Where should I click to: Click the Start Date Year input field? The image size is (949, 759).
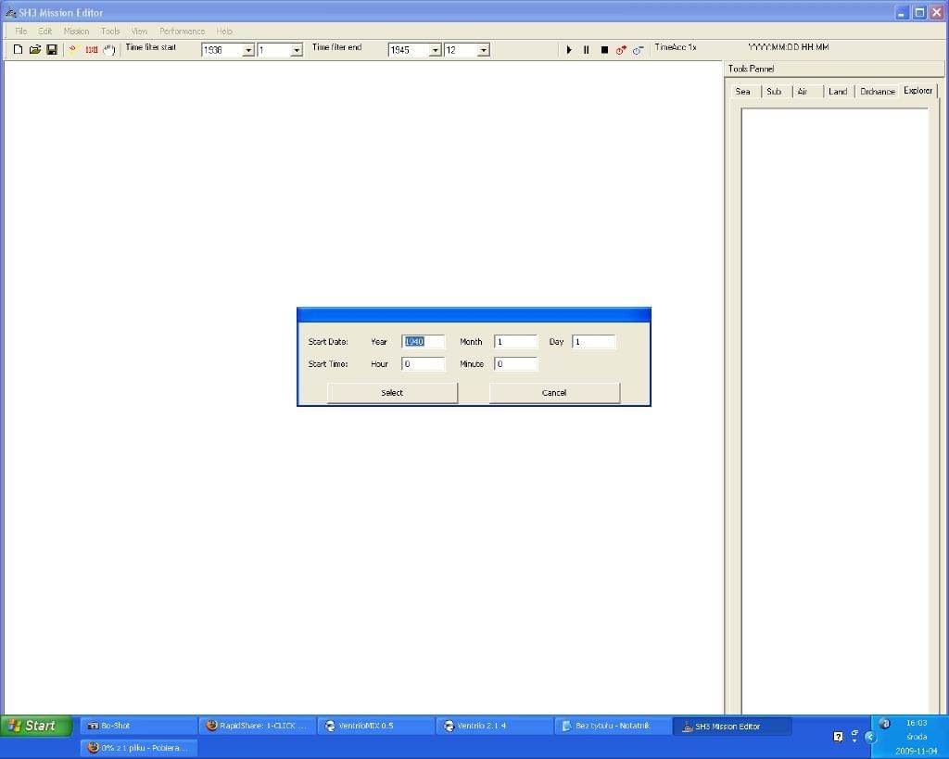(424, 342)
